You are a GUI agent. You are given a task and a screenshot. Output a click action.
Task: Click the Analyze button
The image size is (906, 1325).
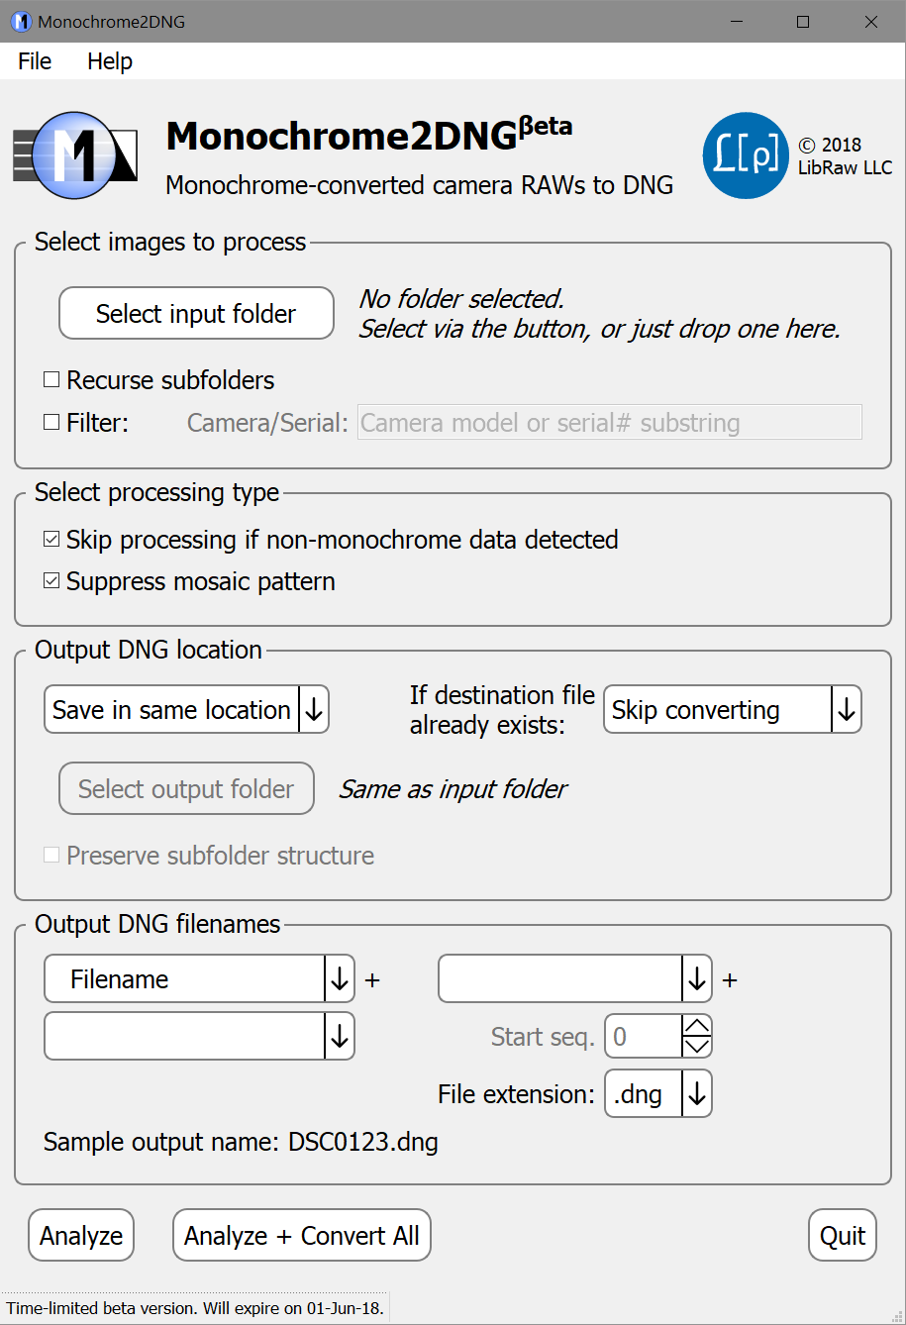(81, 1236)
